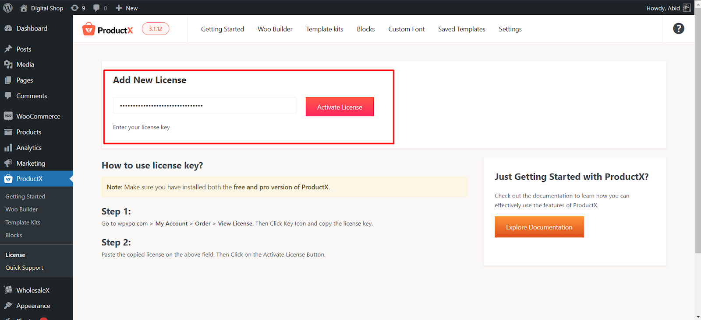
Task: Click the Comments icon in sidebar
Action: [x=8, y=96]
